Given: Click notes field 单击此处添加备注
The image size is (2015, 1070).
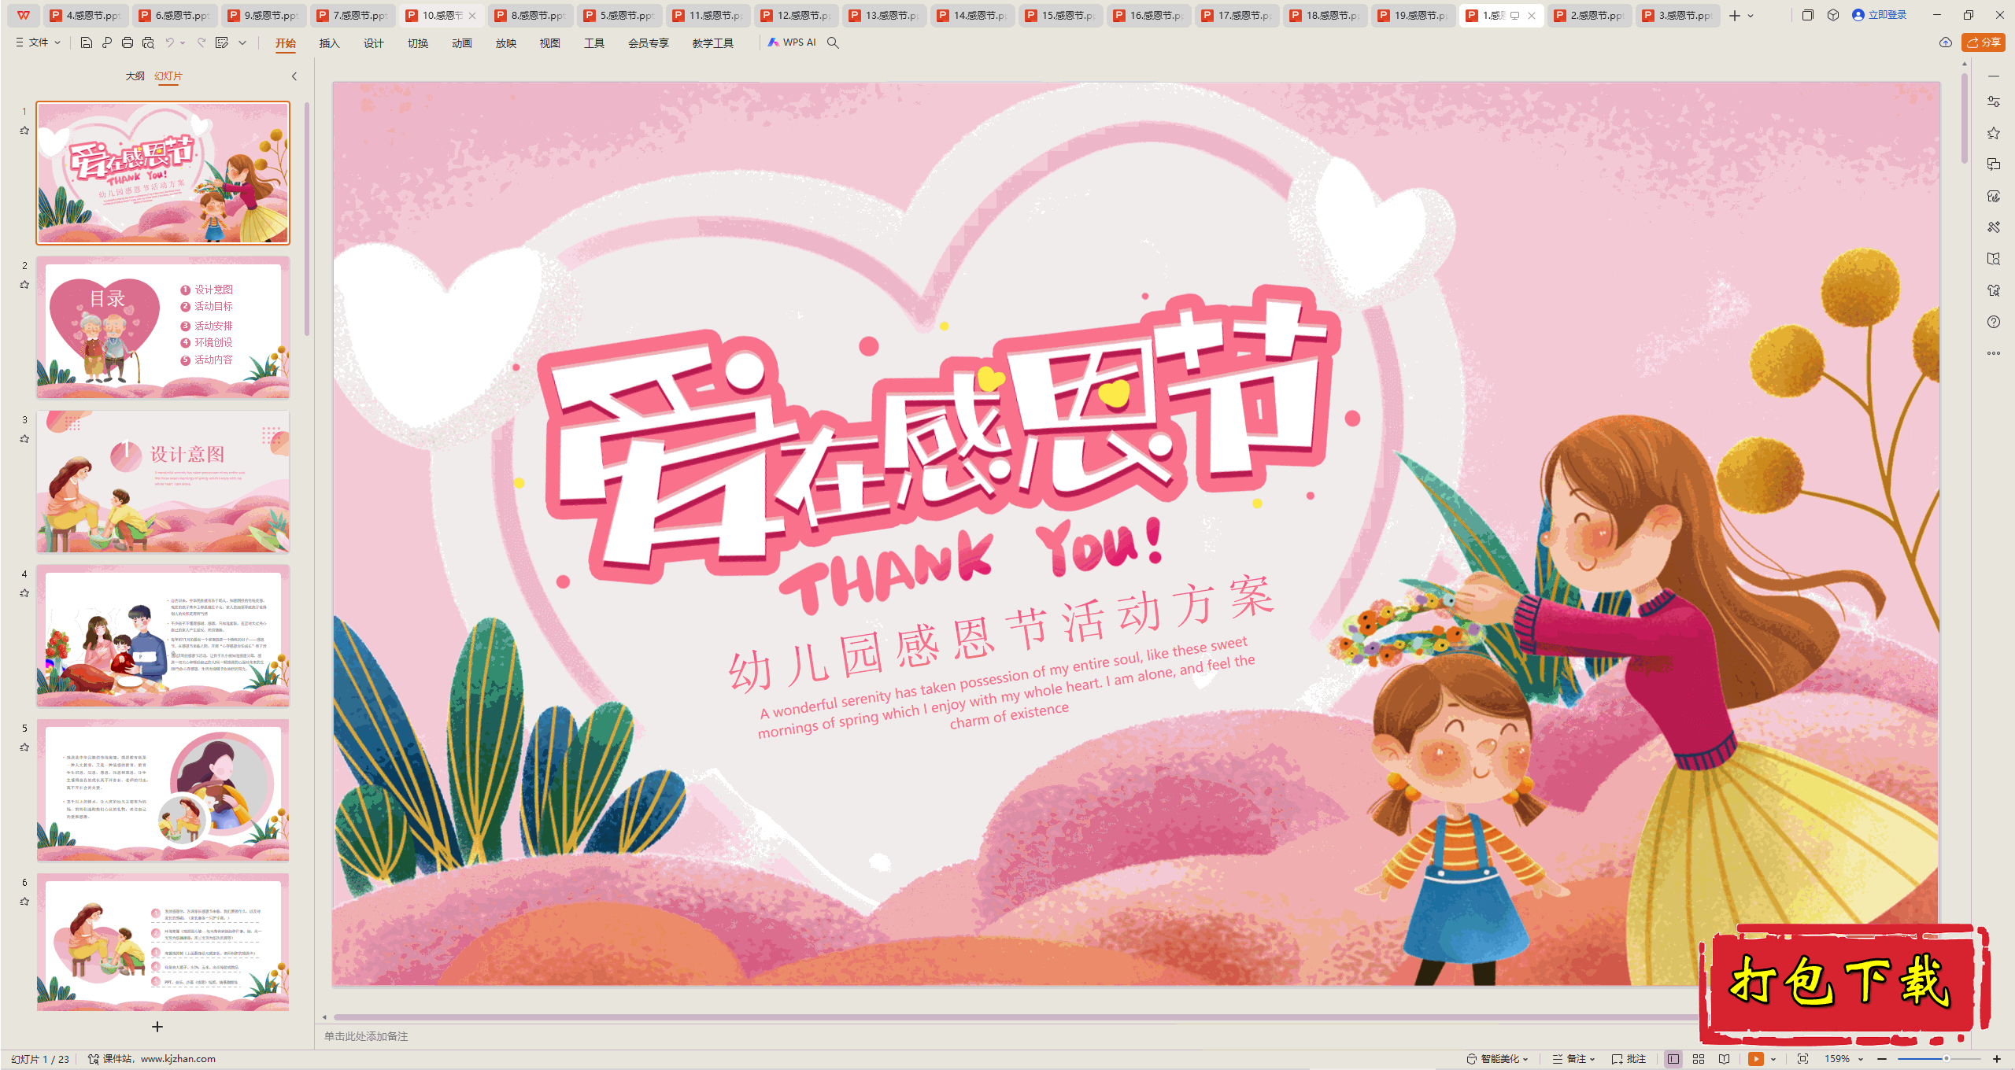Looking at the screenshot, I should click(366, 1036).
